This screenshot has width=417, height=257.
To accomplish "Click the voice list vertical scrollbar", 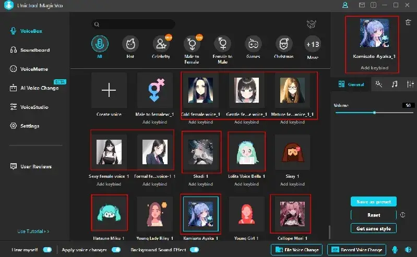I will pyautogui.click(x=329, y=232).
